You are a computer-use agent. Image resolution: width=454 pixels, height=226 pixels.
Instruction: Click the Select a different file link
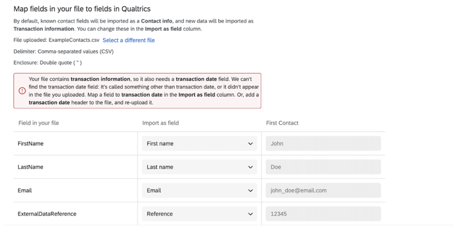[x=128, y=41]
